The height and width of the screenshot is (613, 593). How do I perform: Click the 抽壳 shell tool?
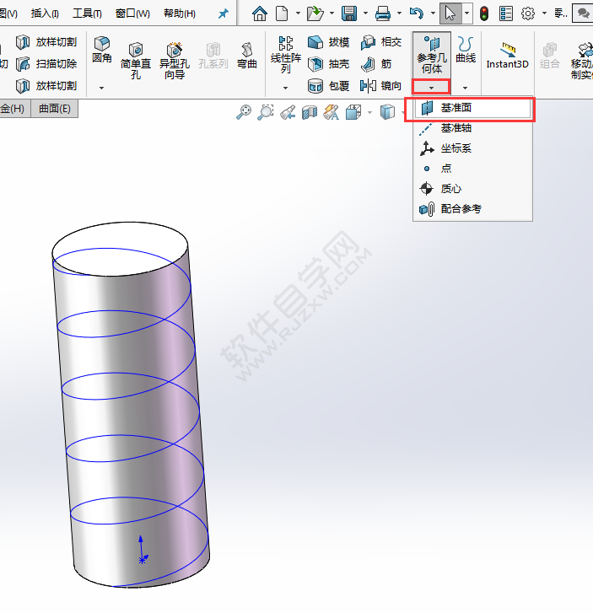[328, 64]
